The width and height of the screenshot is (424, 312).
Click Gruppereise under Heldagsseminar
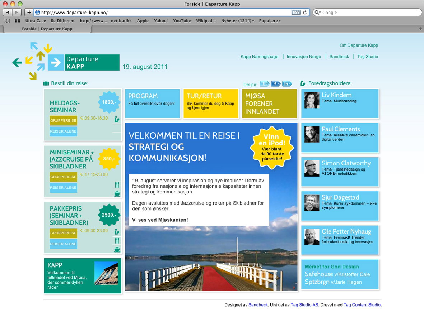pyautogui.click(x=63, y=120)
